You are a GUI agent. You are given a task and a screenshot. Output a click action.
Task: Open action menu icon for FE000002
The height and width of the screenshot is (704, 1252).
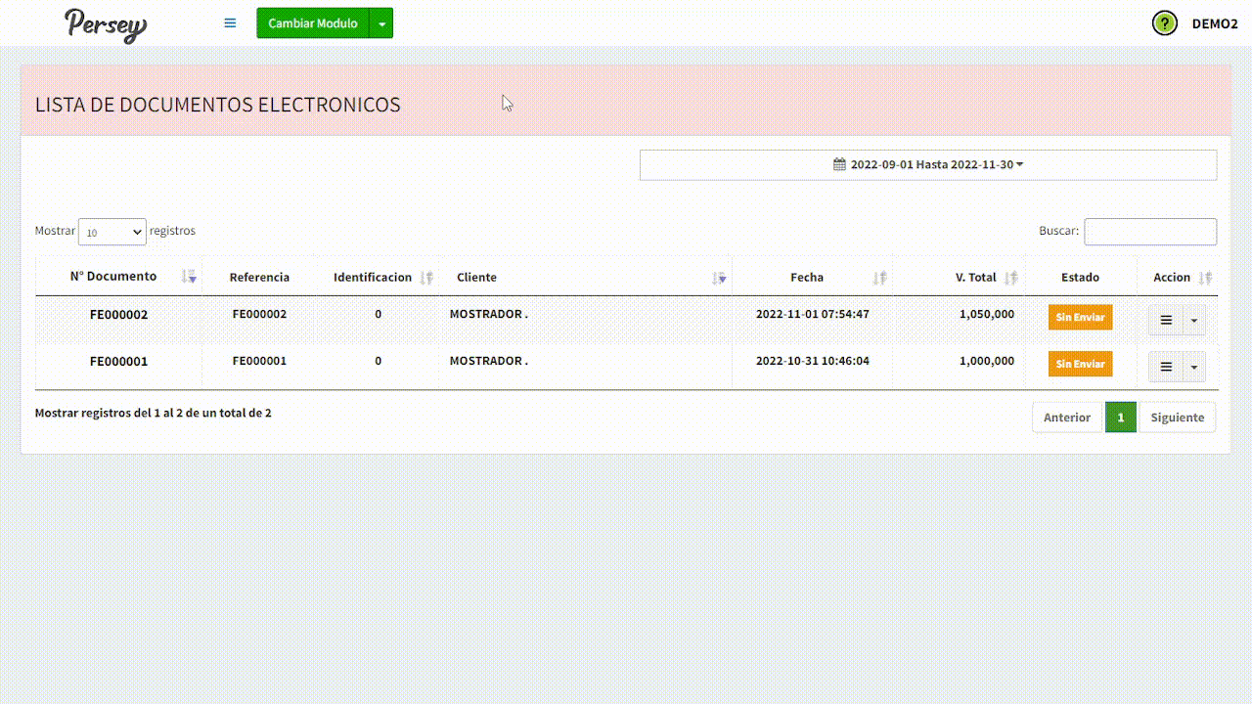tap(1166, 320)
